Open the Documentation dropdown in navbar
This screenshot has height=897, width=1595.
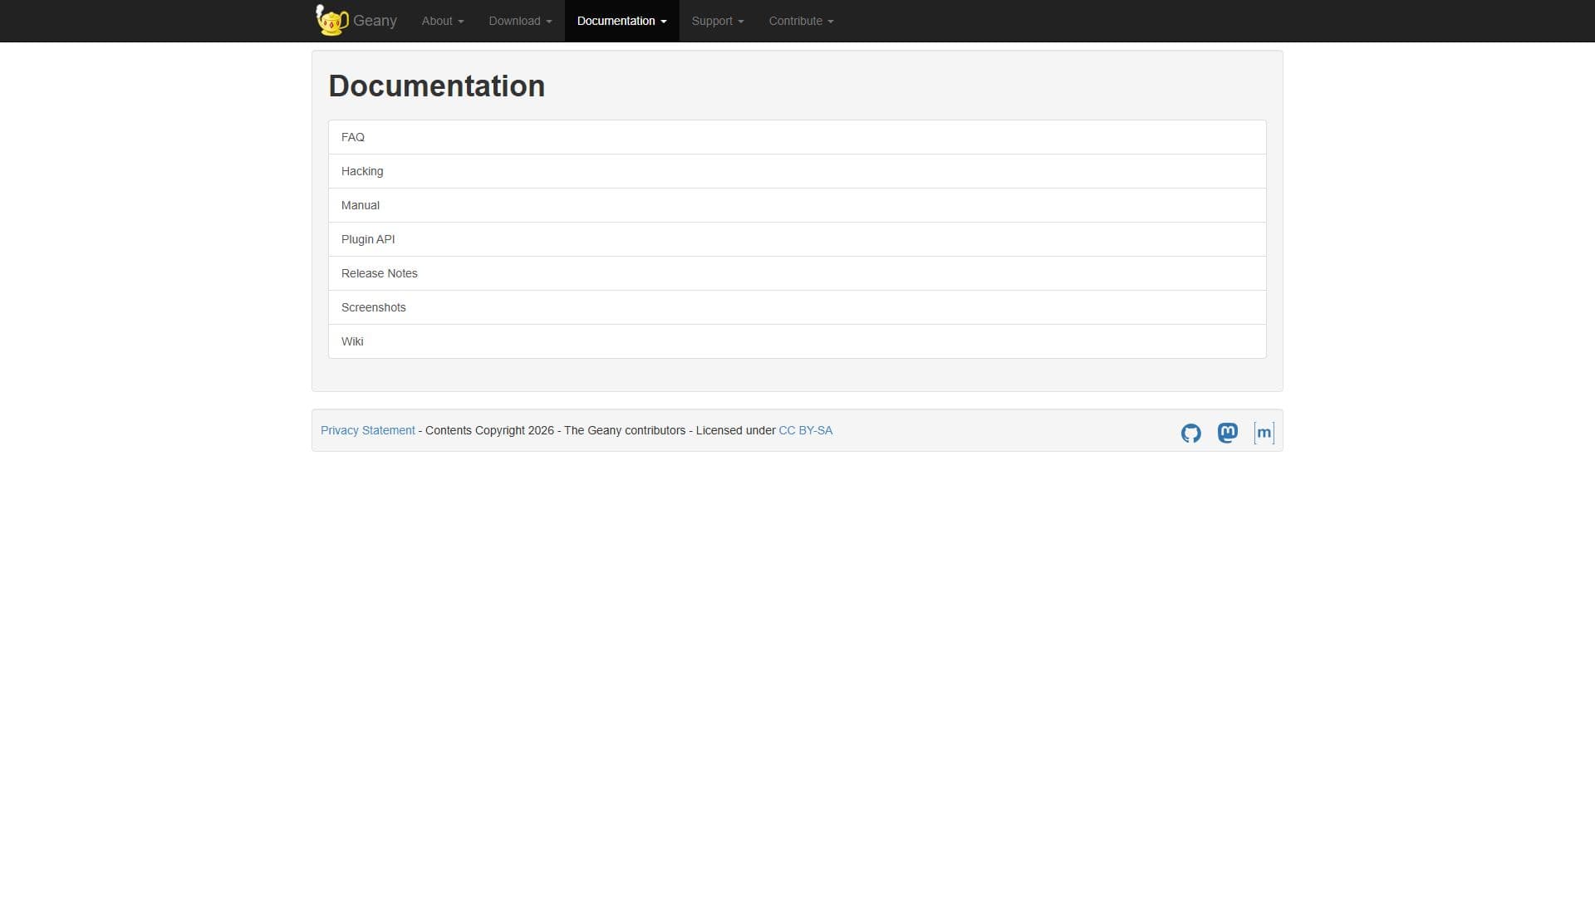pos(621,21)
